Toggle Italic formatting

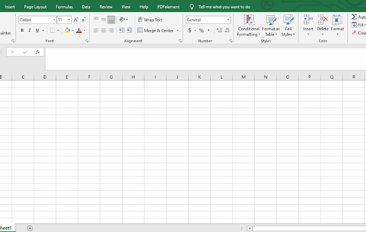click(x=29, y=30)
